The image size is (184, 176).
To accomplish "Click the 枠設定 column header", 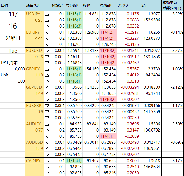I will tap(57, 5).
